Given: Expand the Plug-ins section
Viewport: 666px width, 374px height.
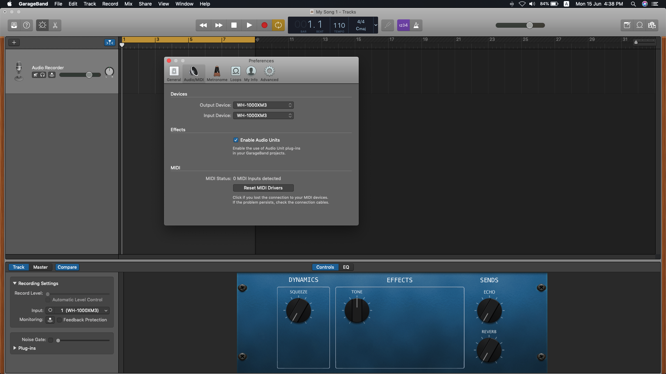Looking at the screenshot, I should pos(15,348).
